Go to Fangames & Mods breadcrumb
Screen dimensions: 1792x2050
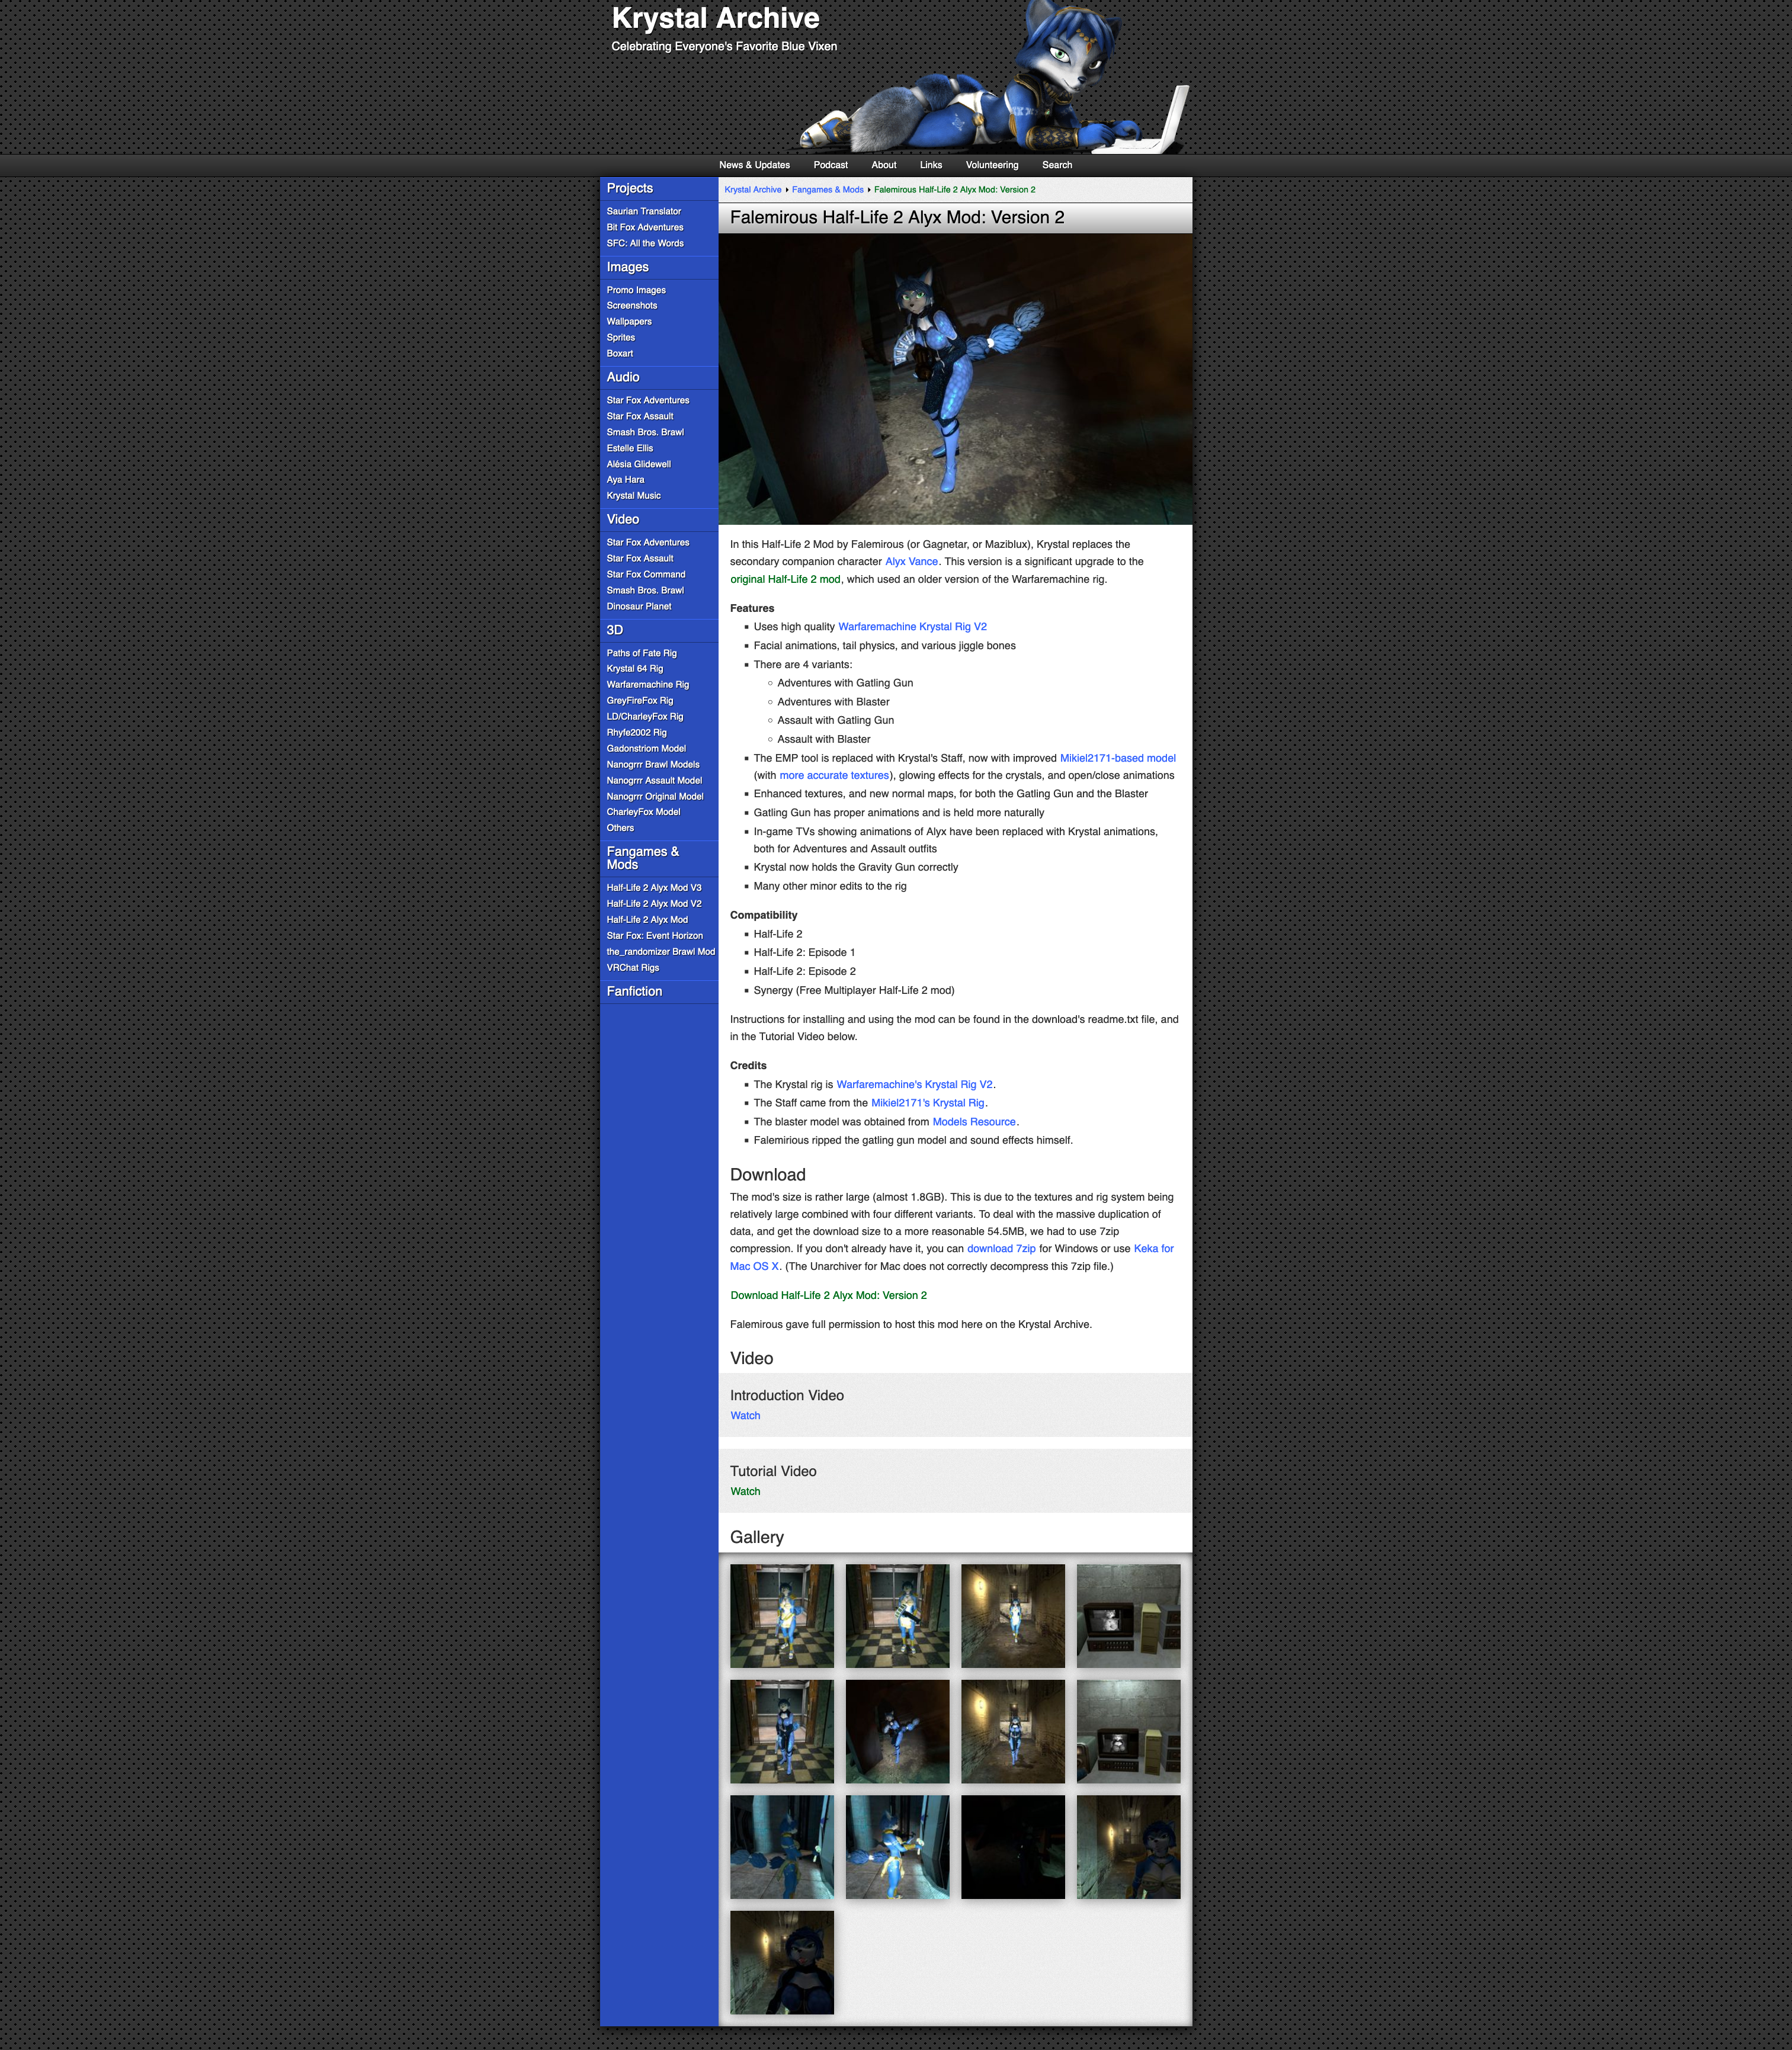coord(827,190)
